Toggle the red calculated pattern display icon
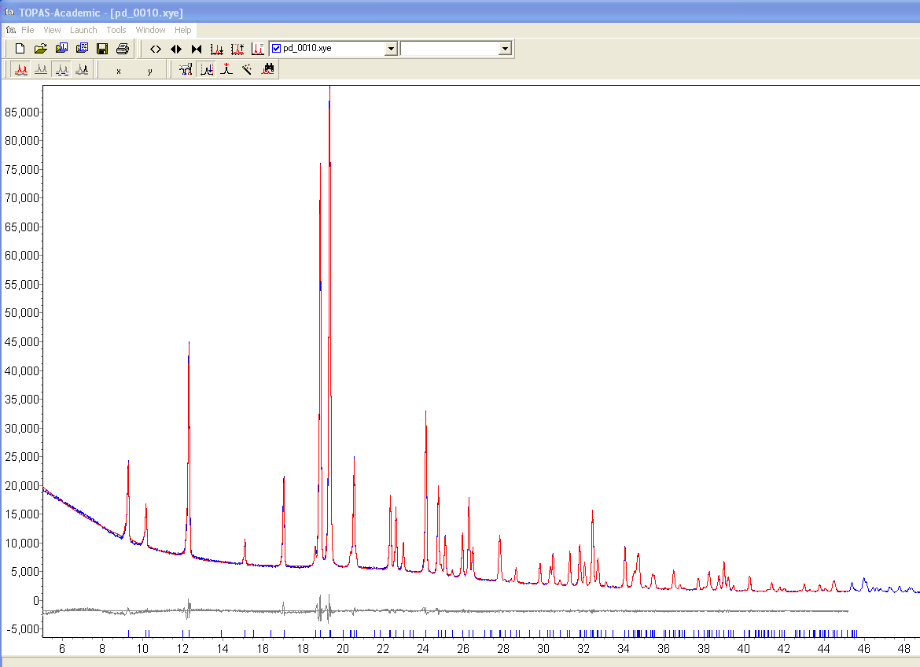This screenshot has height=667, width=920. click(x=21, y=69)
